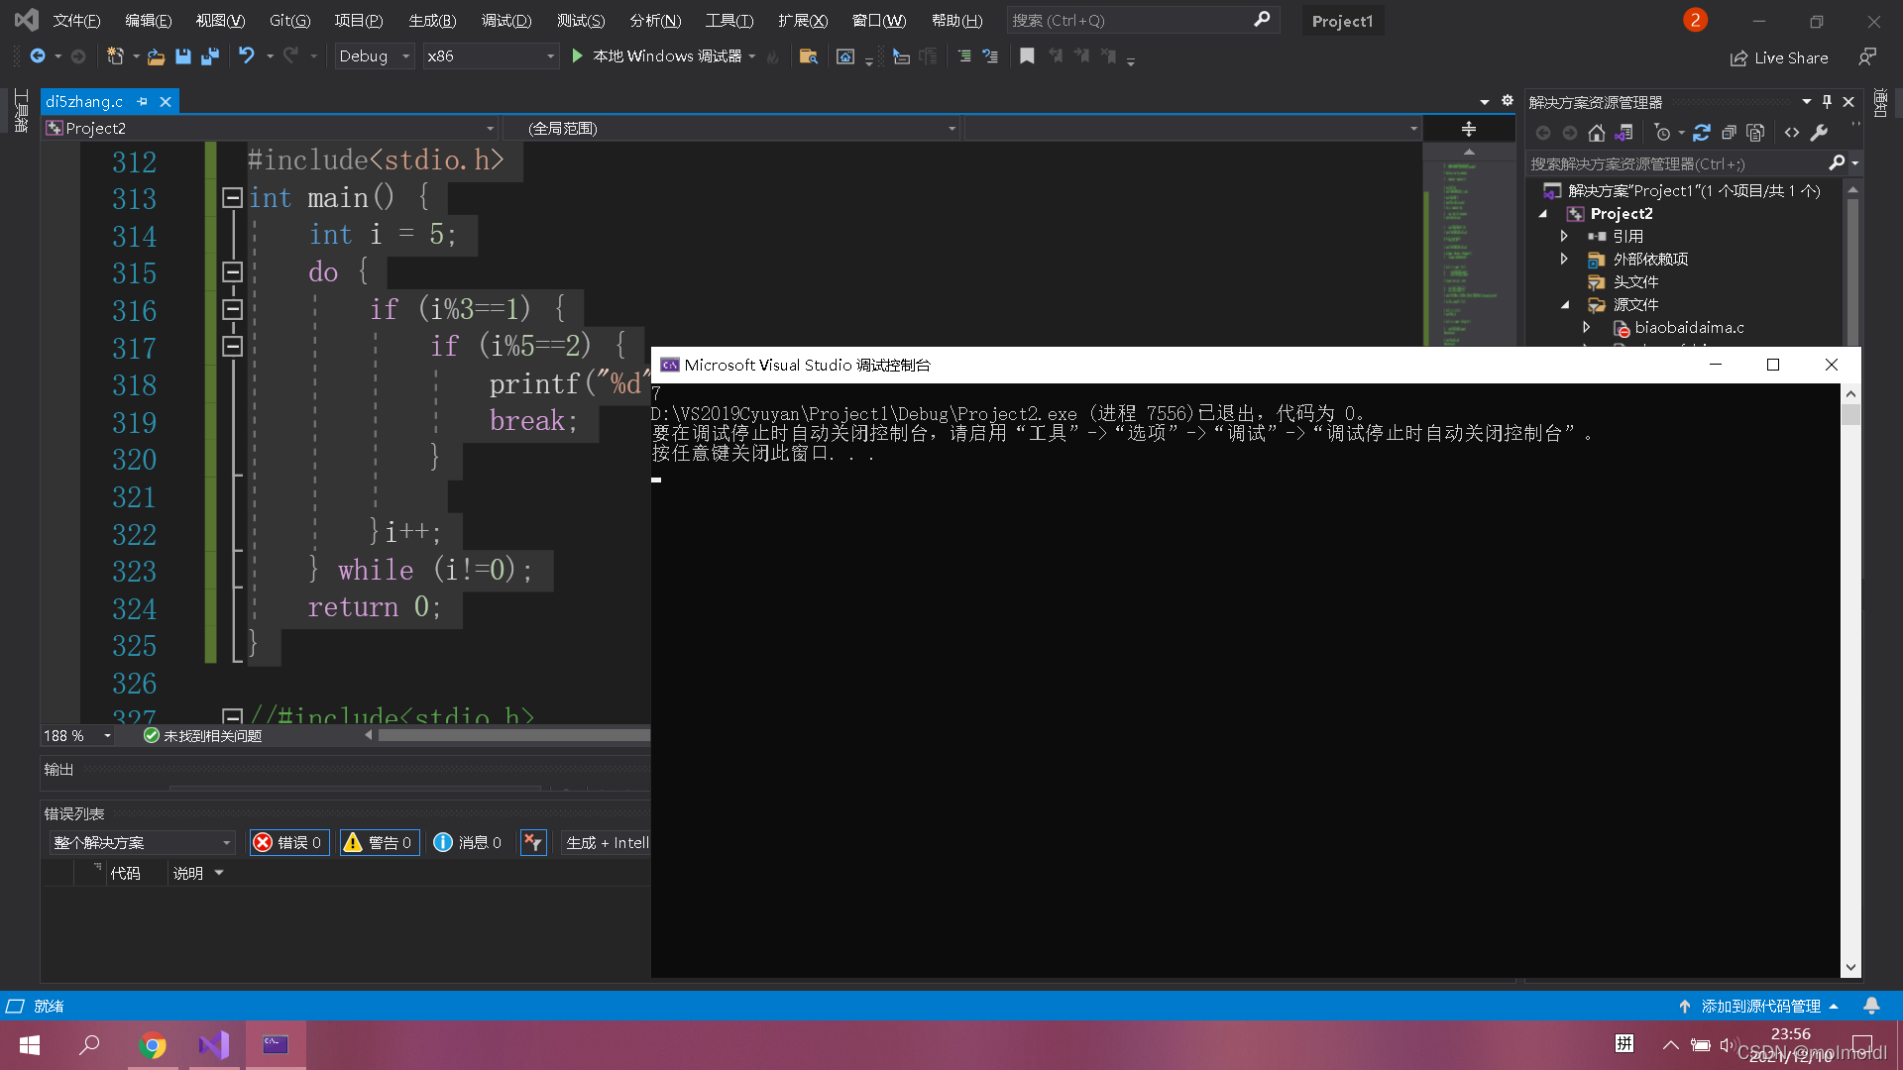Click the editor horizontal scrollbar

pos(513,735)
